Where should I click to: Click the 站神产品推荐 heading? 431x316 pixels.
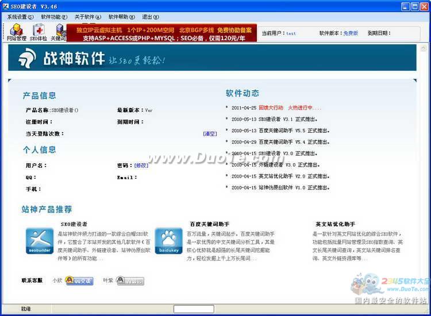pos(47,209)
